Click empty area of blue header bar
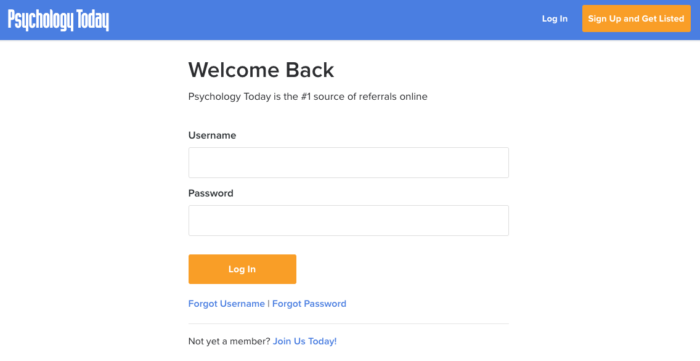 [x=322, y=20]
